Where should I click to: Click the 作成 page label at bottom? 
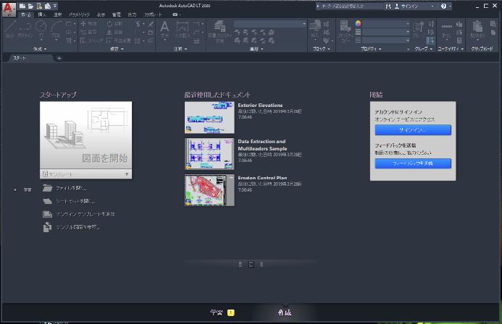(x=285, y=312)
